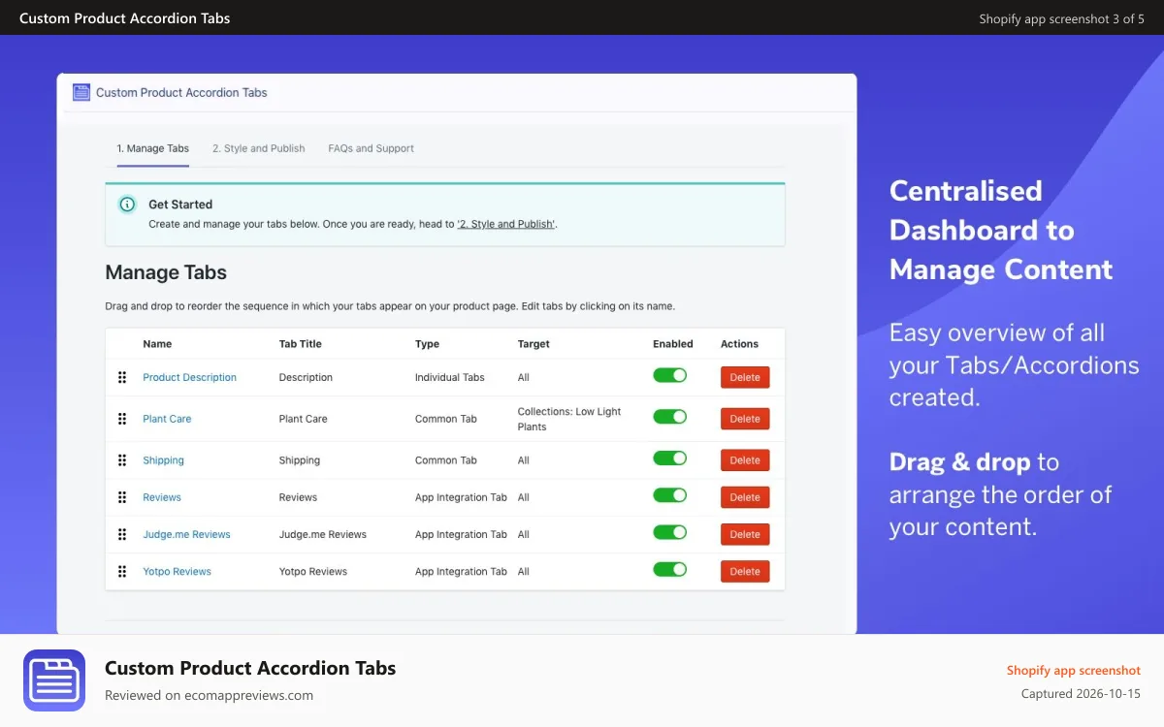Screen dimensions: 1164x727
Task: Open the Product Description name link
Action: point(189,377)
